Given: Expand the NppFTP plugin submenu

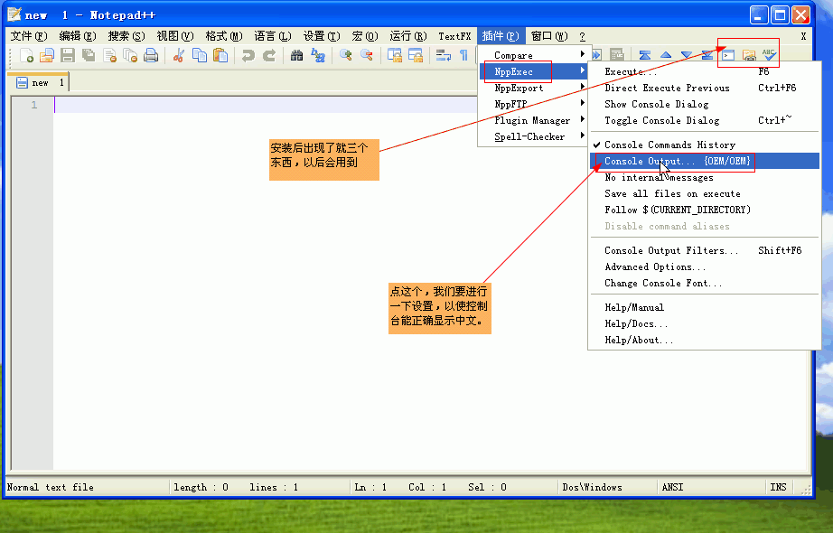Looking at the screenshot, I should tap(533, 104).
